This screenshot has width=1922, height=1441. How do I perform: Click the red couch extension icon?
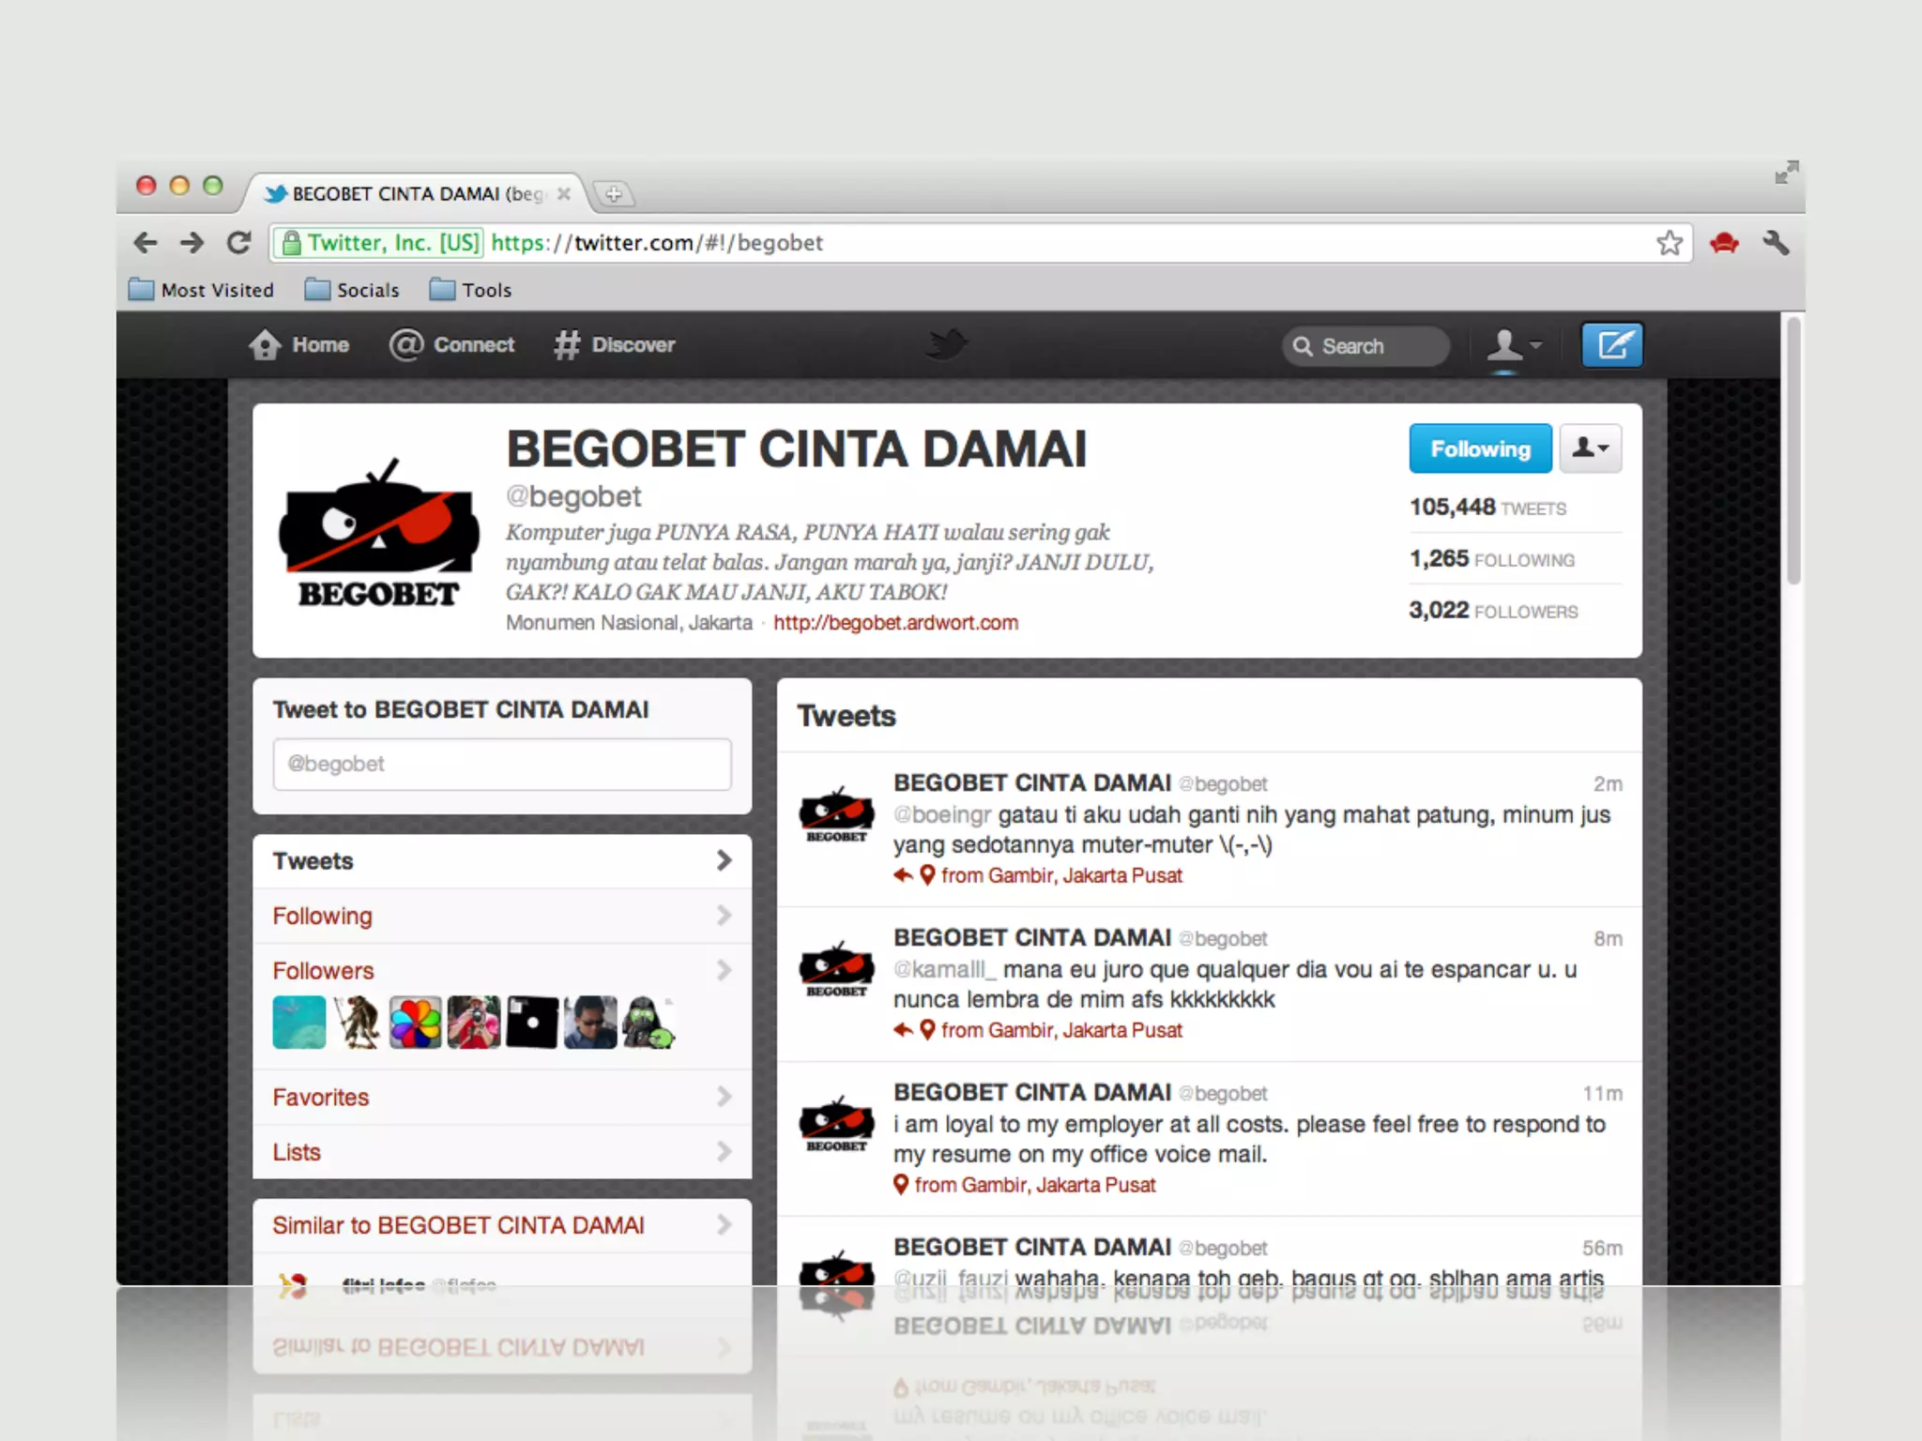click(x=1724, y=243)
